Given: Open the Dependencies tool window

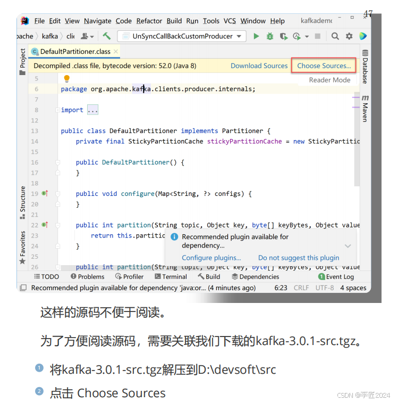Looking at the screenshot, I should (255, 277).
